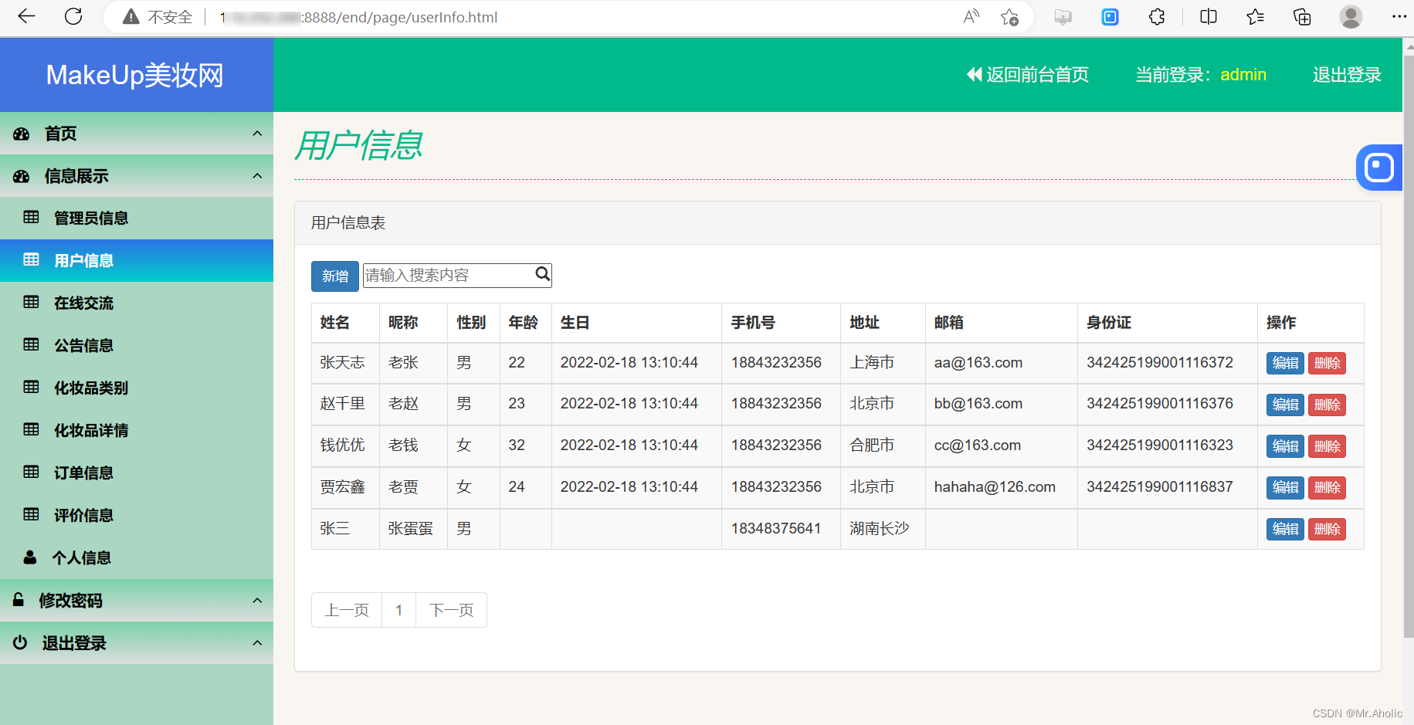This screenshot has width=1414, height=725.
Task: Delete the 张天志 row
Action: 1327,363
